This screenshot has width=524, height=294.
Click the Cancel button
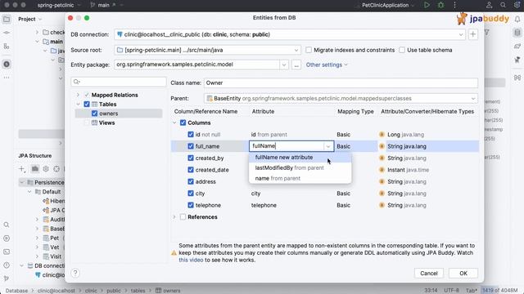coord(429,274)
